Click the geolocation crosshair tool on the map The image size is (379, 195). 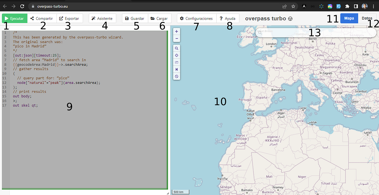click(176, 55)
